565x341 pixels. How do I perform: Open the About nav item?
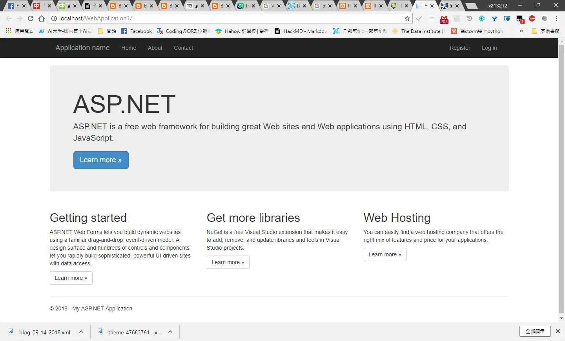coord(155,48)
